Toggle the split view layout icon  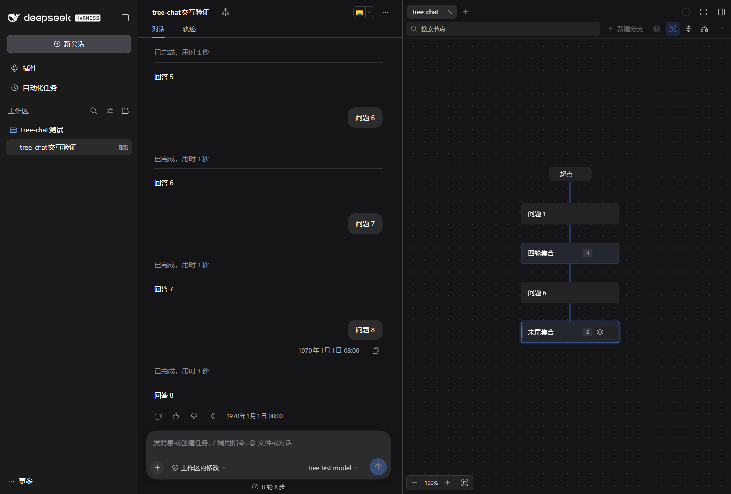[686, 12]
